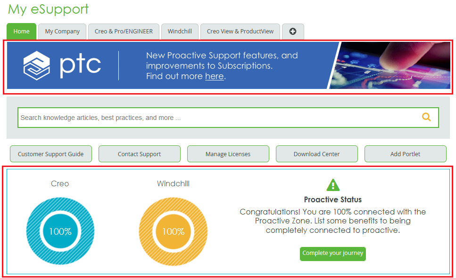Click into the knowledge articles search field
The width and height of the screenshot is (456, 278).
pyautogui.click(x=228, y=118)
